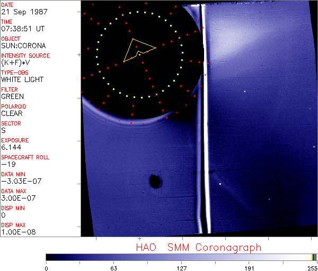
Task: Click the DATA MIN label
Action: (13, 174)
